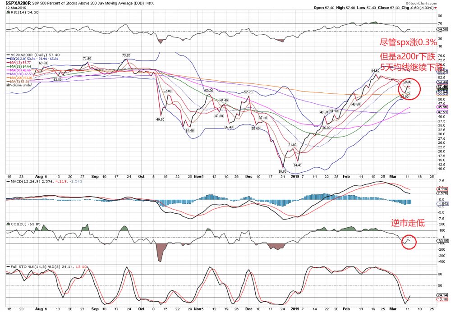This screenshot has height=312, width=451.
Task: Click the 40.80 October low label
Action: (160, 119)
